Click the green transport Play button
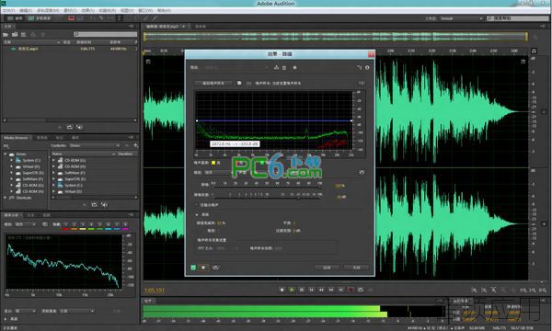Screen dimensions: 552x331 [x=292, y=290]
